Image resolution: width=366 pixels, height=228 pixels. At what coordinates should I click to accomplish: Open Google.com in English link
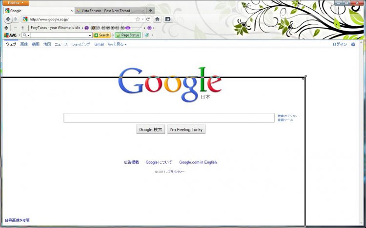pos(198,162)
